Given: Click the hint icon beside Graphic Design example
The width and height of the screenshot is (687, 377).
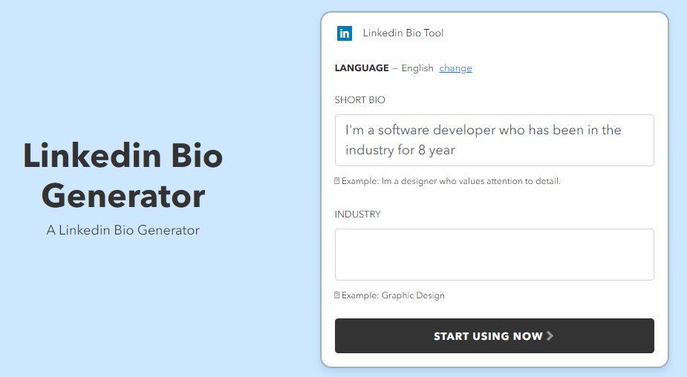Looking at the screenshot, I should click(337, 295).
